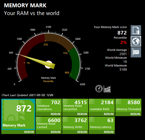Viewport: 145px width, 140px height.
Task: Click the 99% percentile marker on gauge
Action: point(67,73)
